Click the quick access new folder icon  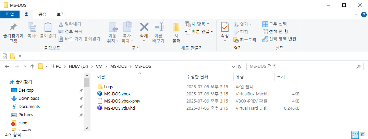(12, 56)
